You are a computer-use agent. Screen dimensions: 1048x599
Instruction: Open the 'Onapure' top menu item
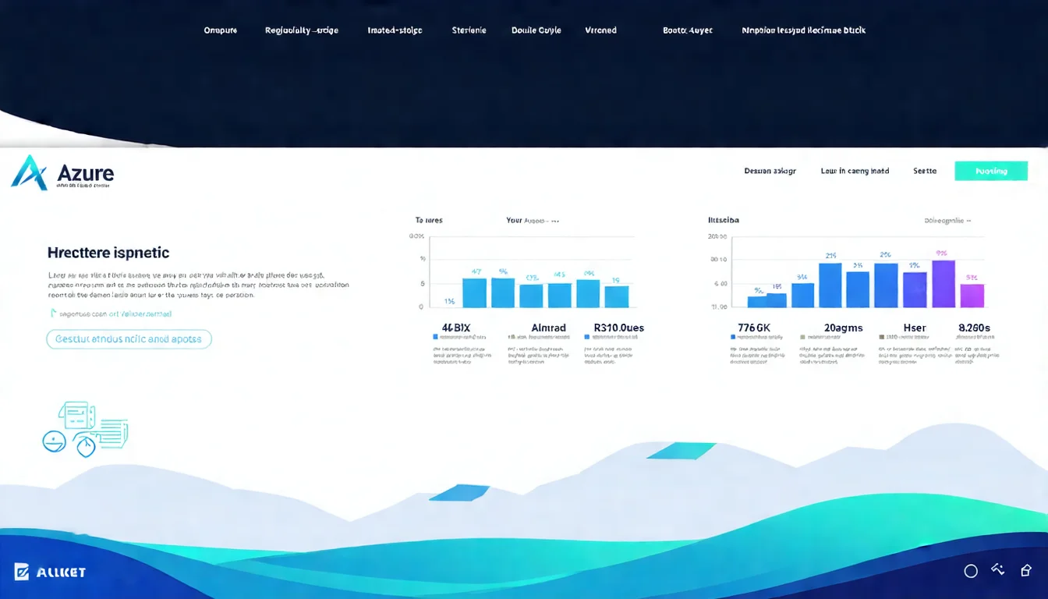(220, 30)
